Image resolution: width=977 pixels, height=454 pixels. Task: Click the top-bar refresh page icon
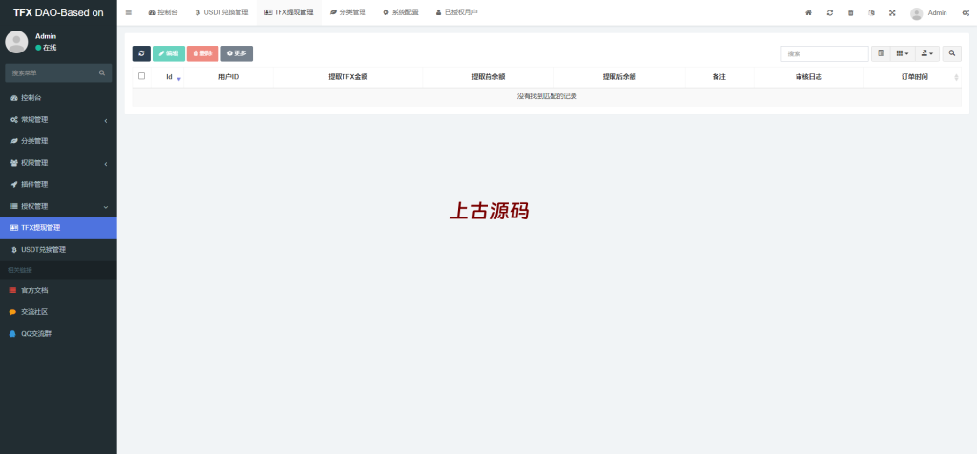click(830, 12)
